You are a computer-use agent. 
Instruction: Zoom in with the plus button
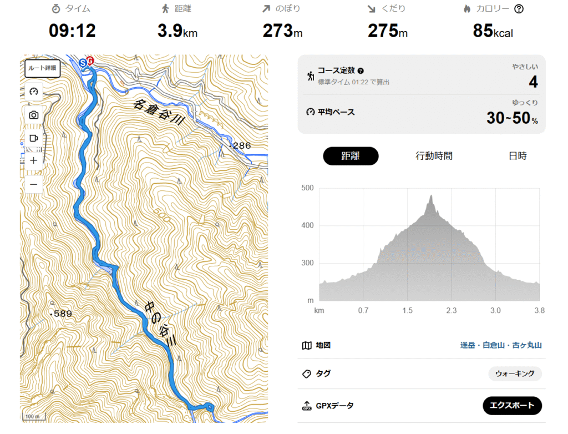click(34, 160)
